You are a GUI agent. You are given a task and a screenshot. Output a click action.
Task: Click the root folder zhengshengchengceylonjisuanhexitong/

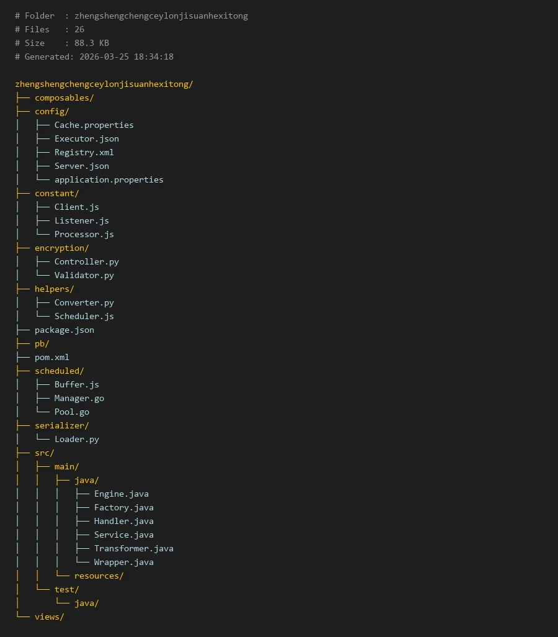[x=104, y=84]
